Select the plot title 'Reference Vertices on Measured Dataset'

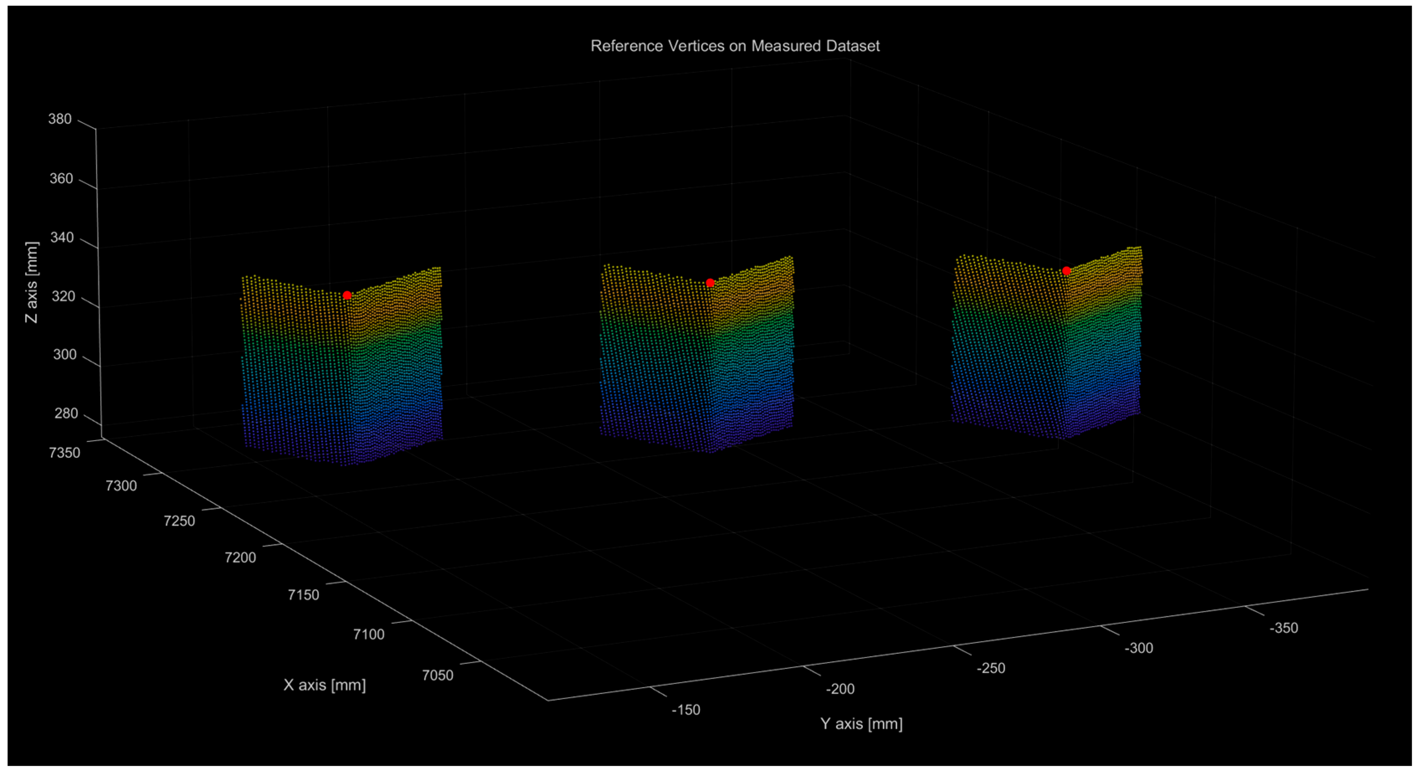tap(735, 46)
